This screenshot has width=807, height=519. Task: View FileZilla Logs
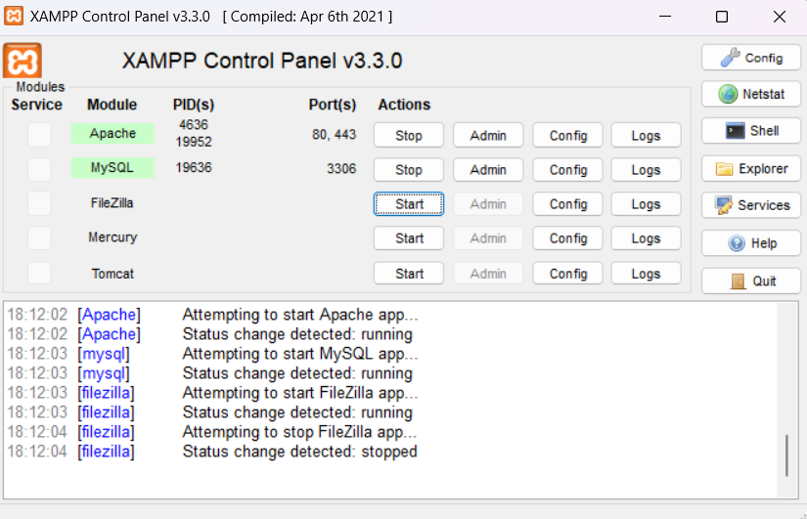[x=646, y=204]
